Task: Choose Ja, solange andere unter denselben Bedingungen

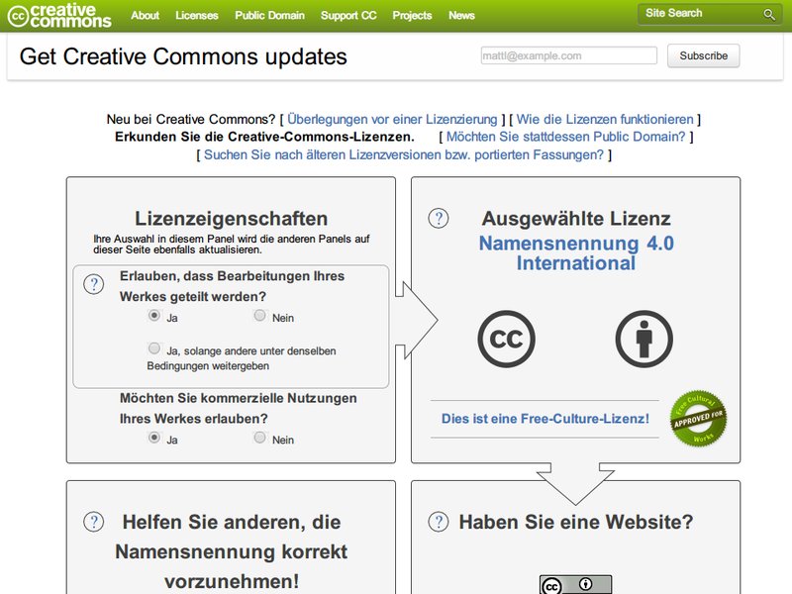Action: coord(154,348)
